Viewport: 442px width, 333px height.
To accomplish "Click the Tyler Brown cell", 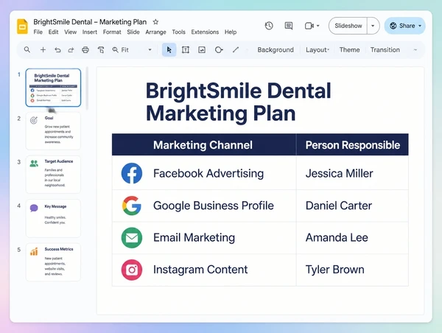I will tap(352, 270).
